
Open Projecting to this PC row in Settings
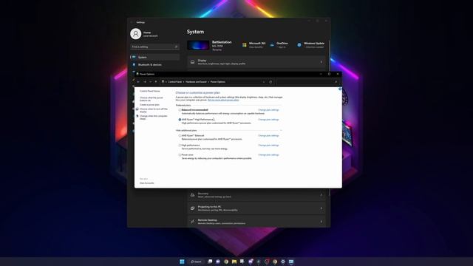256,208
